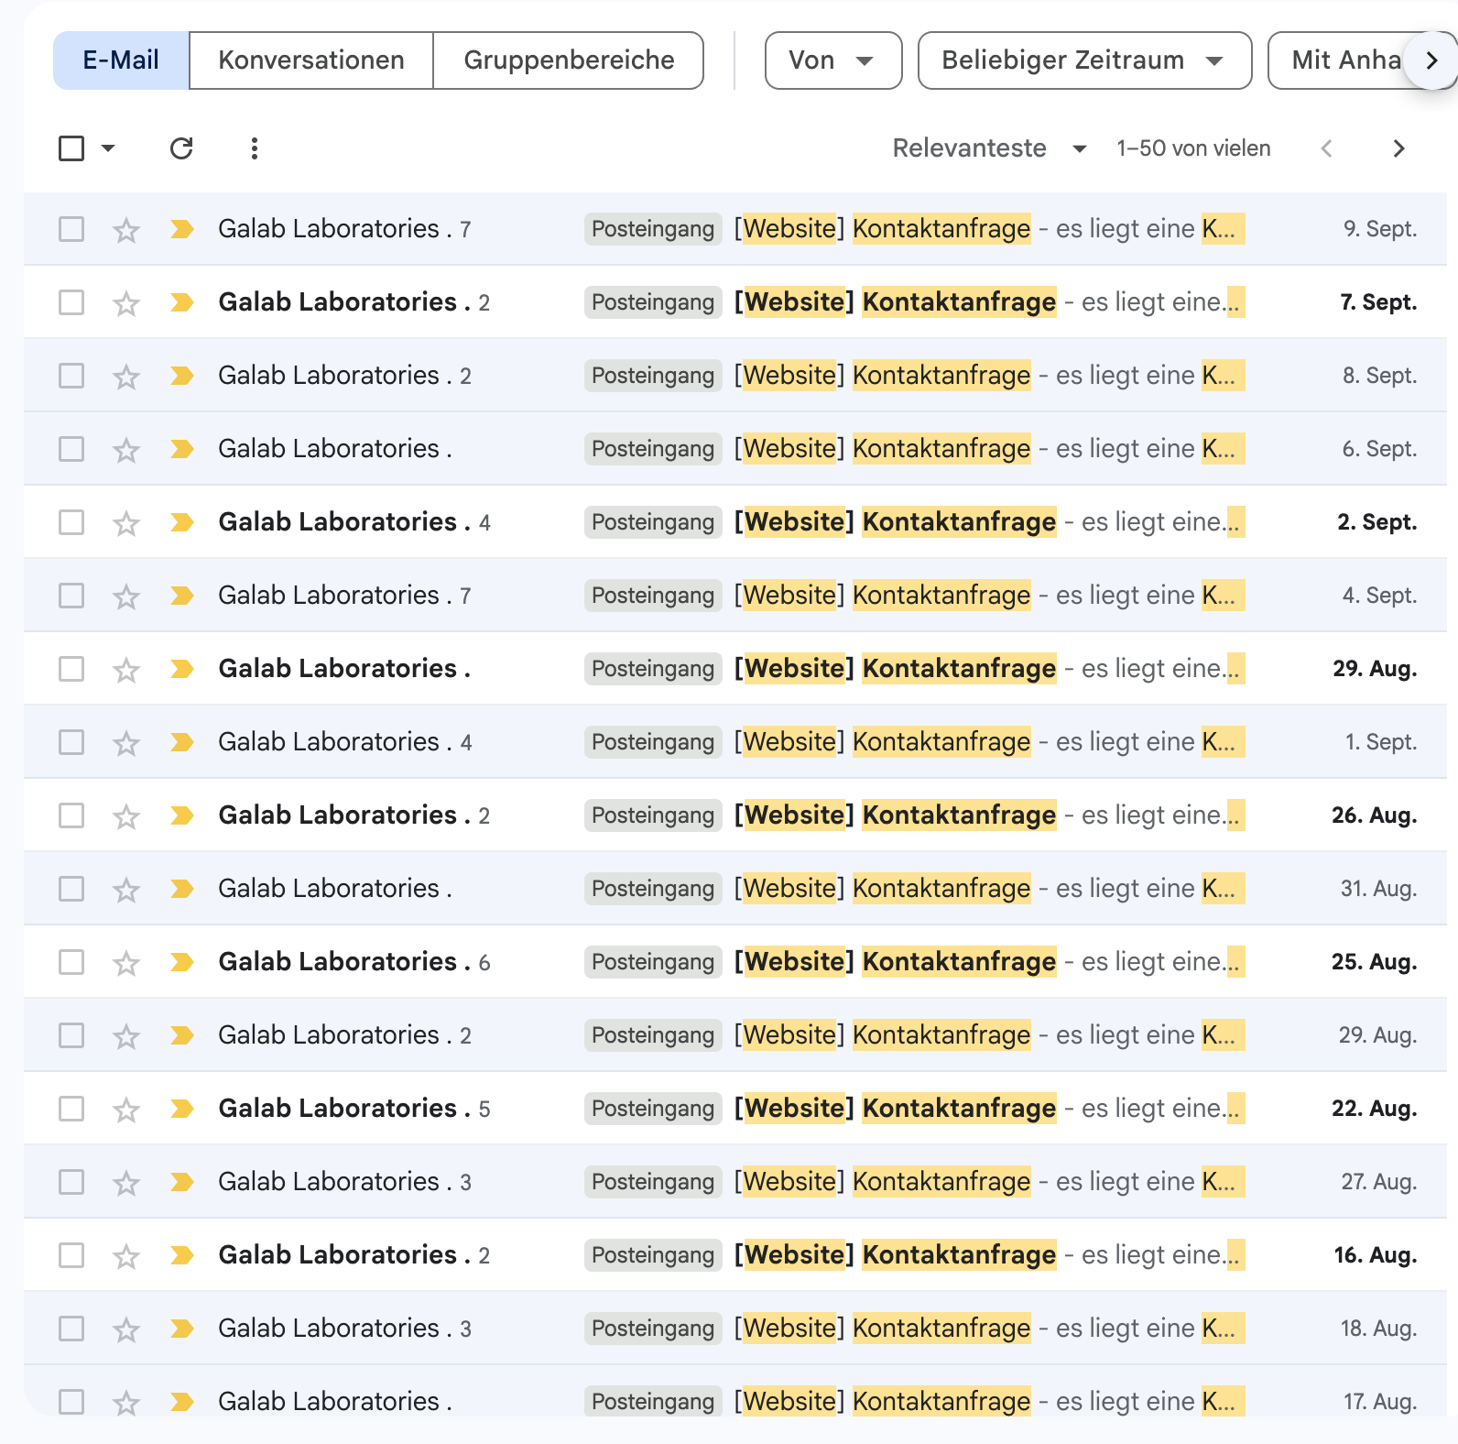The height and width of the screenshot is (1444, 1458).
Task: Switch to the Gruppenbereiche tab
Action: 569,60
